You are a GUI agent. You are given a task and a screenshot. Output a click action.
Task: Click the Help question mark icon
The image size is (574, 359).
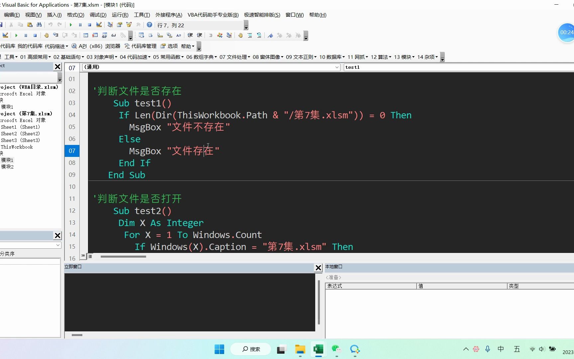(149, 25)
